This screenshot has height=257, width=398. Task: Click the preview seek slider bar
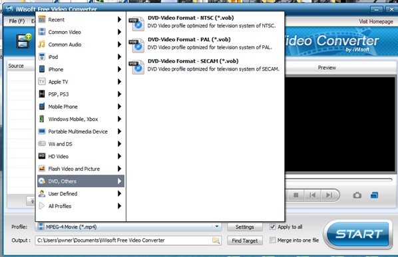(x=339, y=180)
